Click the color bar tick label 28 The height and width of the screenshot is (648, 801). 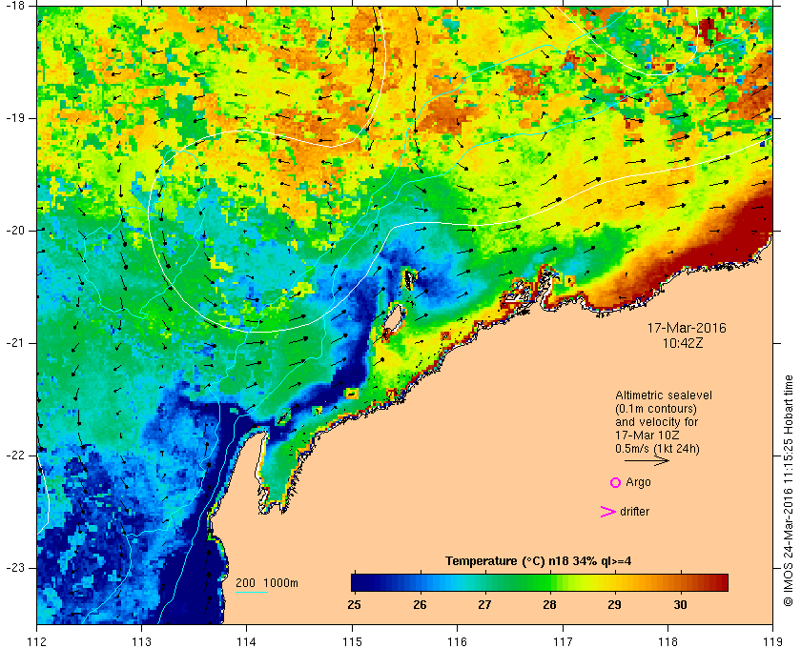(549, 605)
